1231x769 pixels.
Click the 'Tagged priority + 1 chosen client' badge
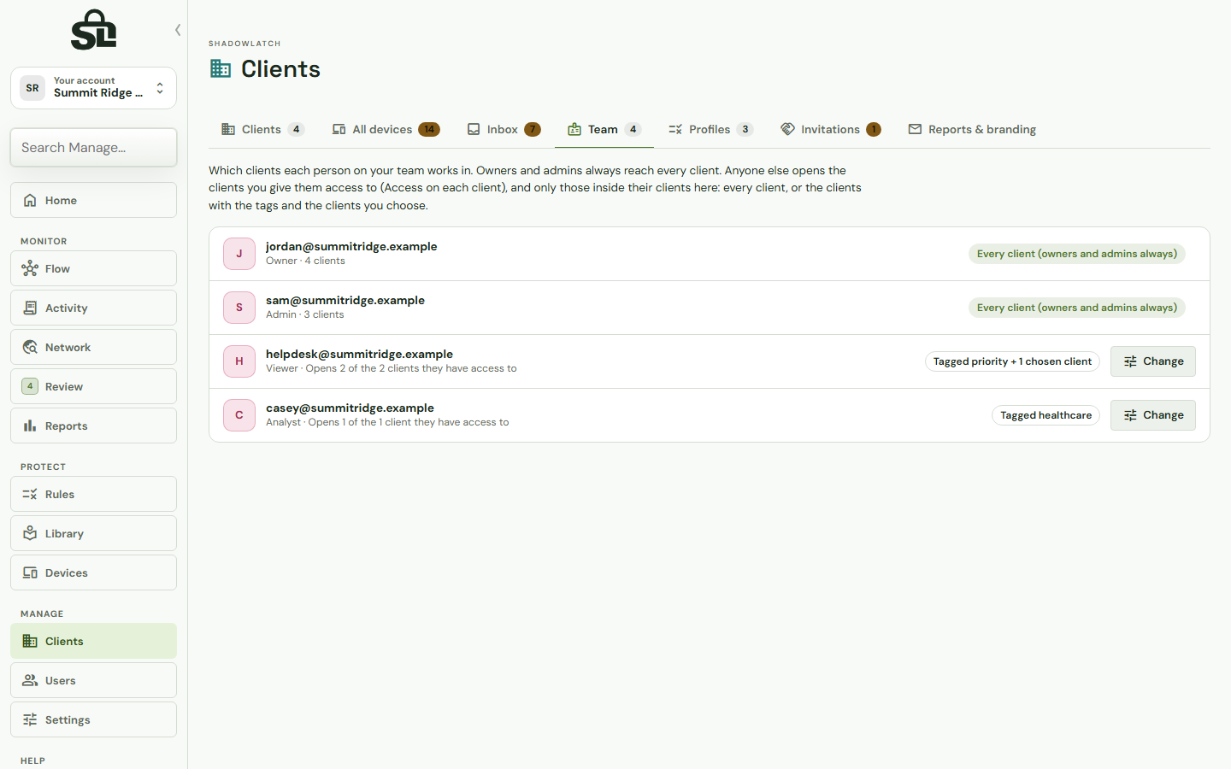(x=1012, y=361)
